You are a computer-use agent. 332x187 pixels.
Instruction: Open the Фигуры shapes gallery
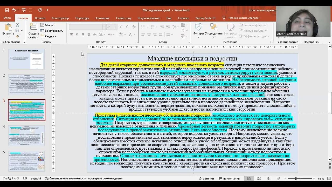[x=198, y=29]
